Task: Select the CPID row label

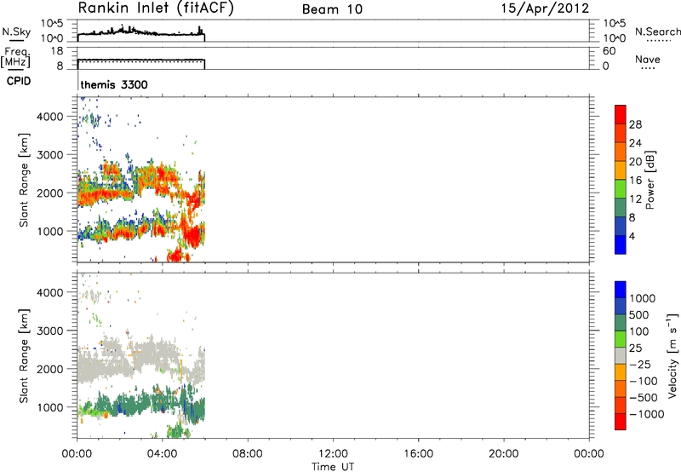Action: (19, 81)
